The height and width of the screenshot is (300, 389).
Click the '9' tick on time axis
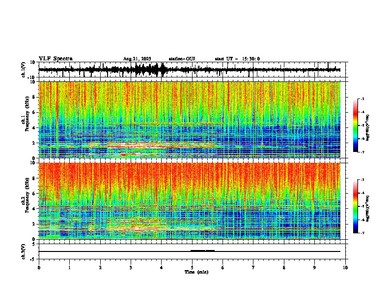point(314,268)
